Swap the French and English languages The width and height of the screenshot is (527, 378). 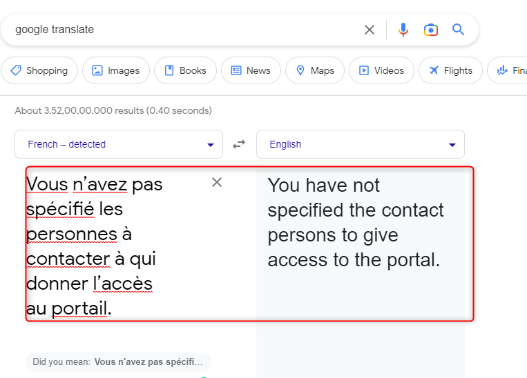(x=239, y=144)
